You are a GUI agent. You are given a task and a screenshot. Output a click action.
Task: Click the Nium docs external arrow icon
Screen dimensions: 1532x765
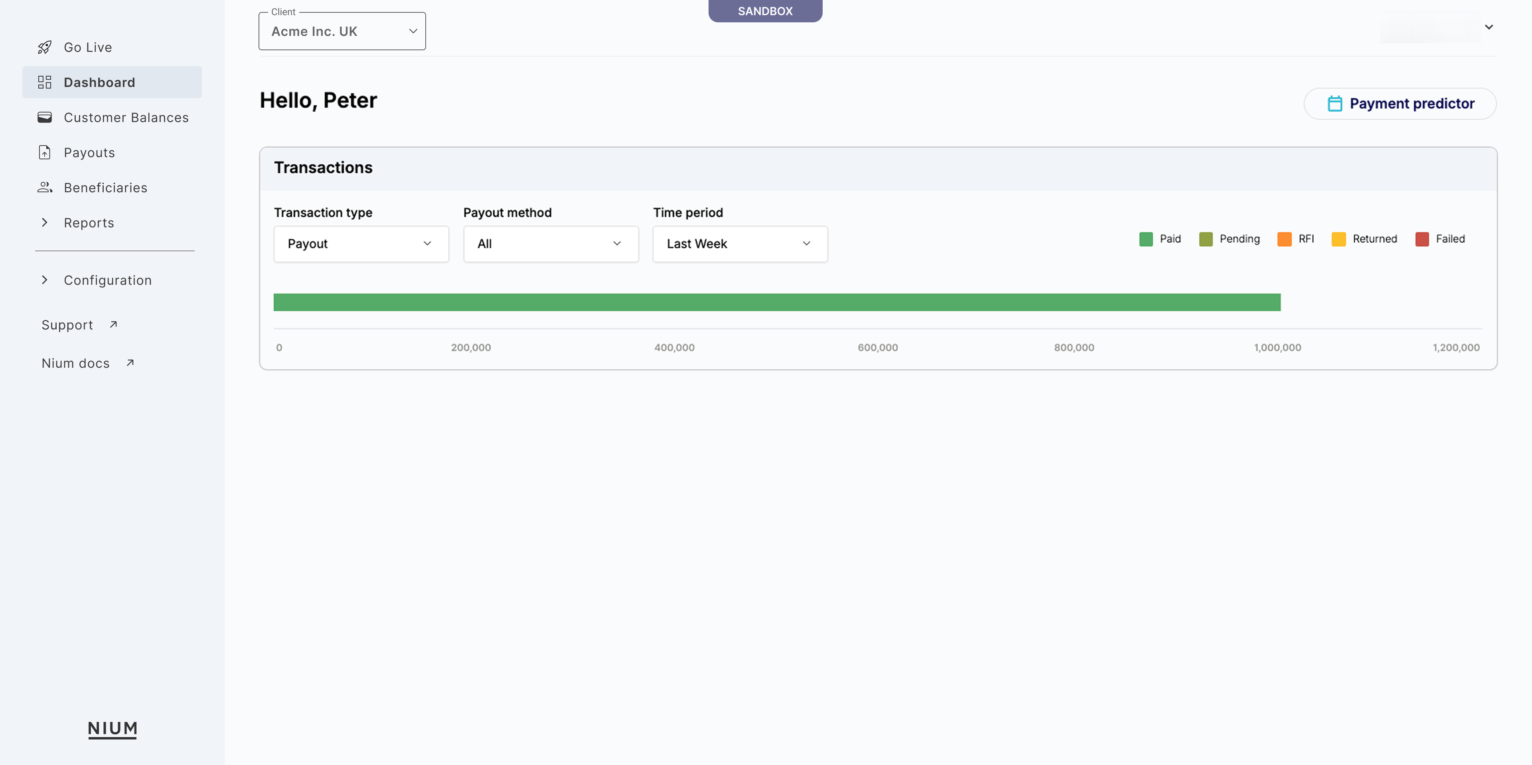130,363
